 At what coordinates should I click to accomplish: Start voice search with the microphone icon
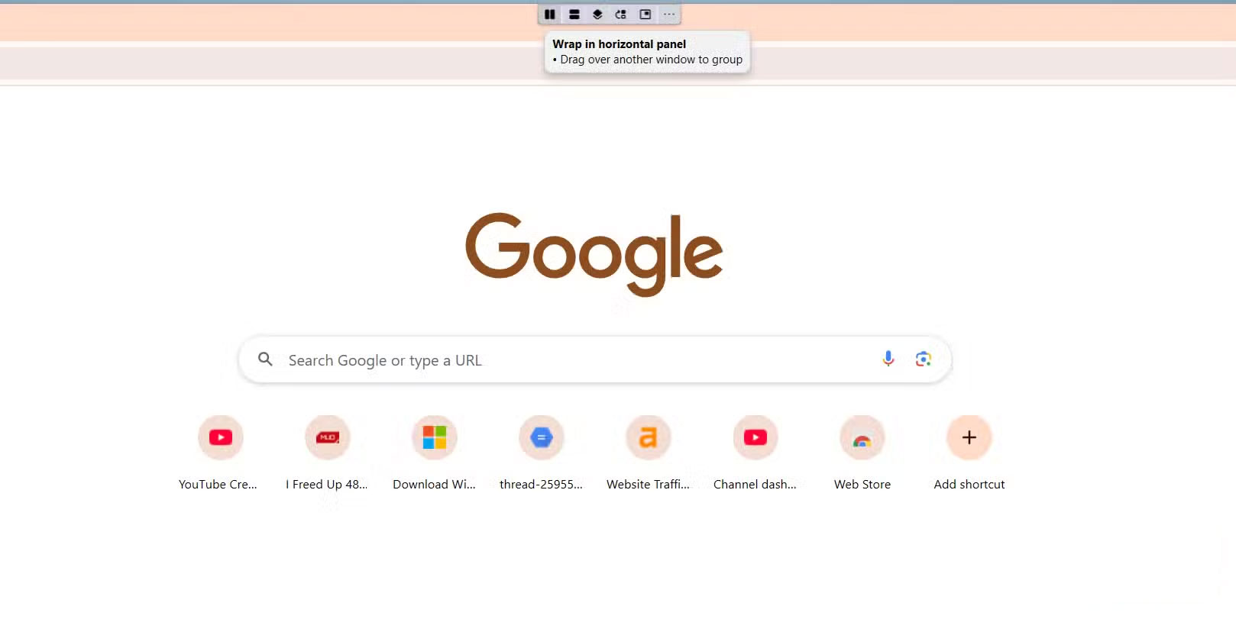point(888,359)
